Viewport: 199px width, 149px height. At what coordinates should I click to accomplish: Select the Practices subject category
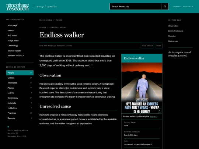point(20,113)
